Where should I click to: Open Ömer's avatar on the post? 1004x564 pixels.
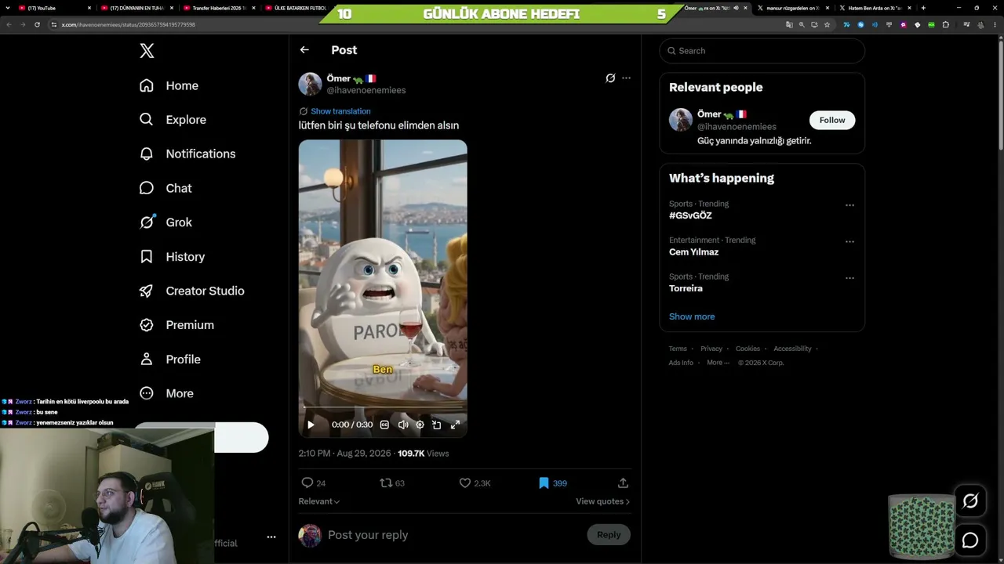click(x=310, y=85)
